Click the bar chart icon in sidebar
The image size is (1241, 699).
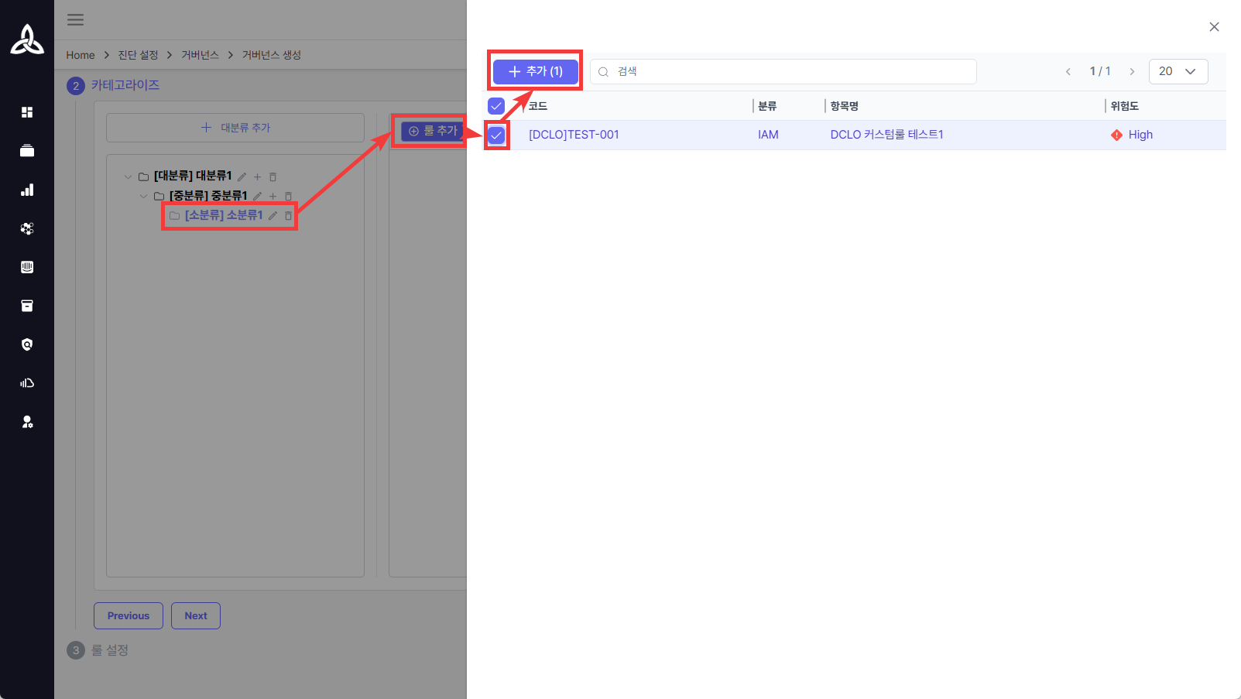coord(27,190)
